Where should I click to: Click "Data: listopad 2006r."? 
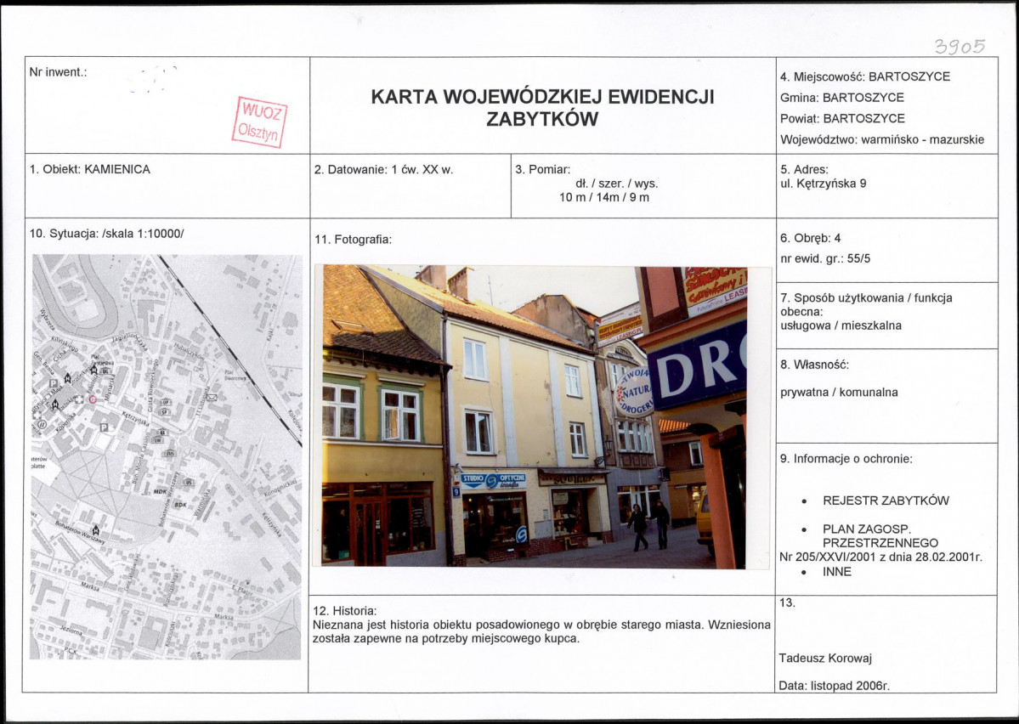tap(834, 686)
